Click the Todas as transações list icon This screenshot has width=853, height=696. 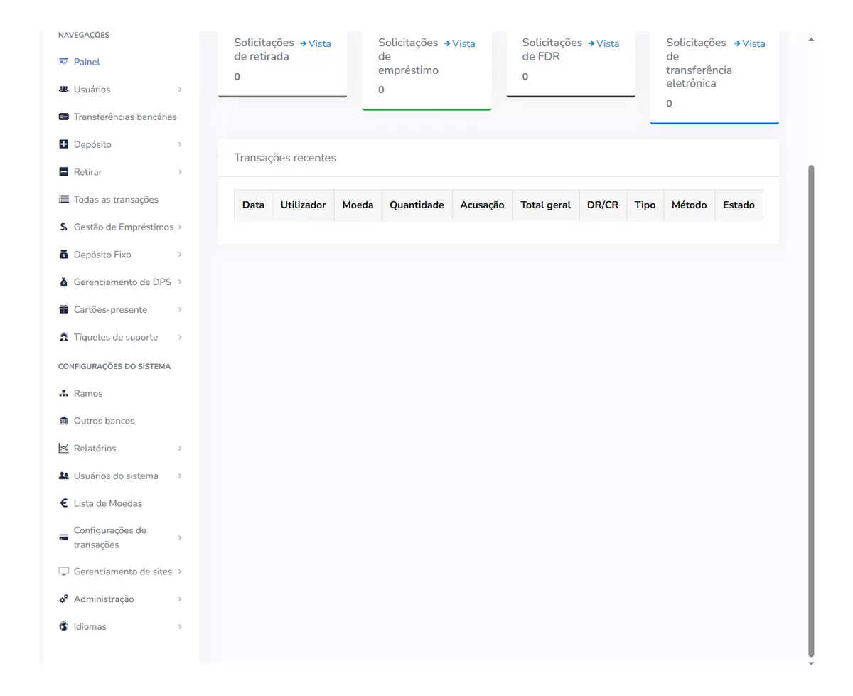click(x=63, y=200)
